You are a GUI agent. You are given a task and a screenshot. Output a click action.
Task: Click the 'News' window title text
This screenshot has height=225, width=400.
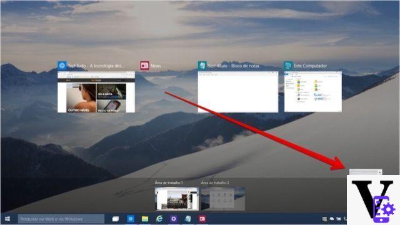tap(156, 66)
